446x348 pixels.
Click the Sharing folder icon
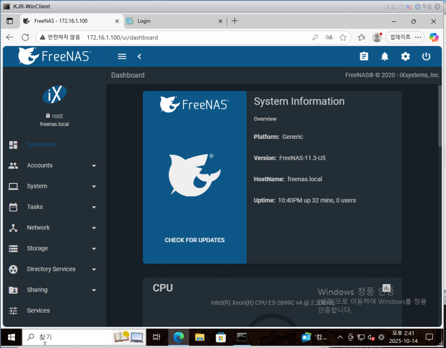click(13, 290)
